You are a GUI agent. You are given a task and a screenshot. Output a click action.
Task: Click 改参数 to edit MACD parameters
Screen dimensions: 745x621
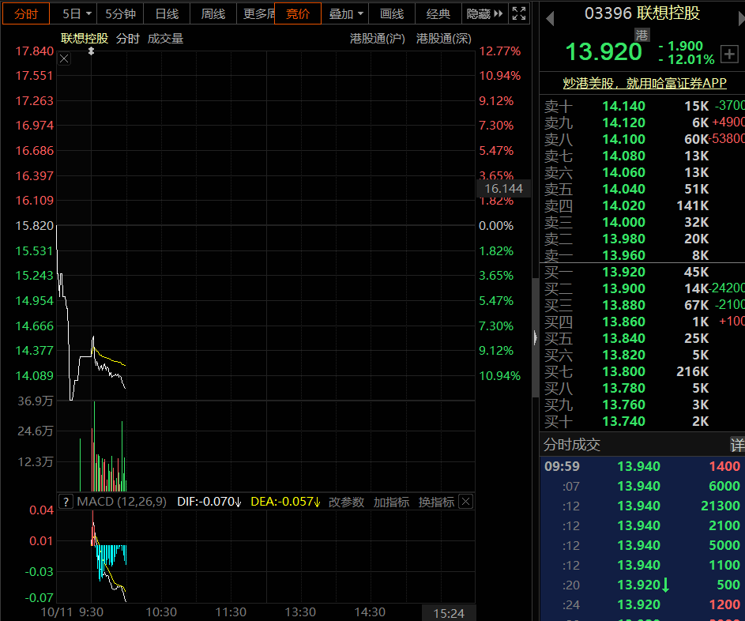pos(346,502)
